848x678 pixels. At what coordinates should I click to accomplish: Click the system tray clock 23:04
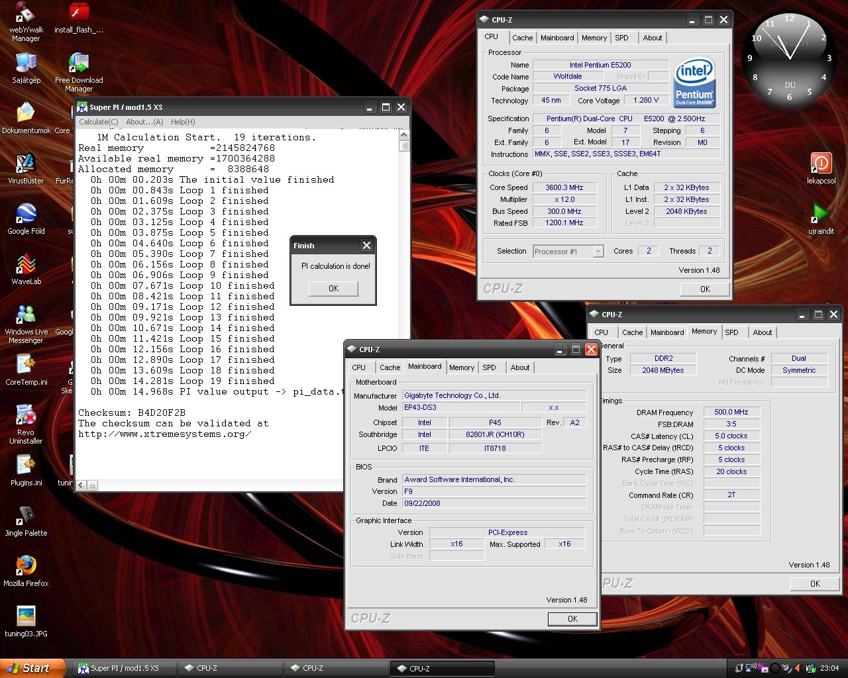click(829, 668)
